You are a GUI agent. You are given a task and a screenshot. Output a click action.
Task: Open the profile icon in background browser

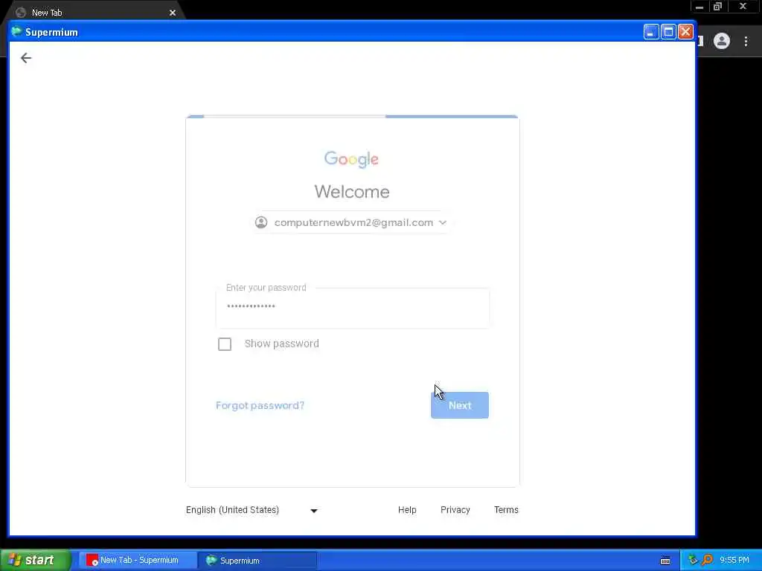point(722,42)
